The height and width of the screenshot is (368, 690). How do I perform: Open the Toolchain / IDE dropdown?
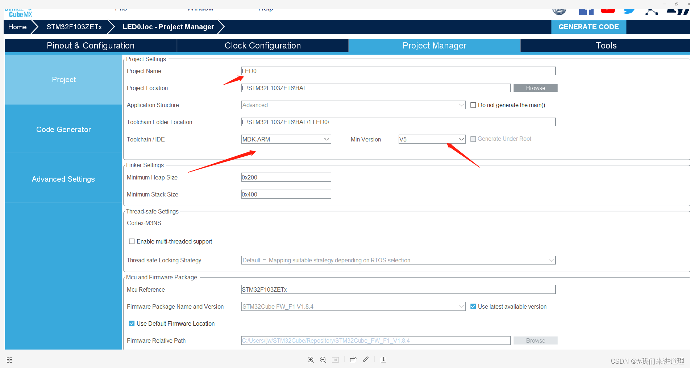286,139
